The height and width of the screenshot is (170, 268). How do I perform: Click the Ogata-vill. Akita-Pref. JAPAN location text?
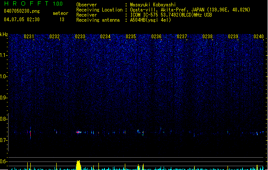coord(190,10)
